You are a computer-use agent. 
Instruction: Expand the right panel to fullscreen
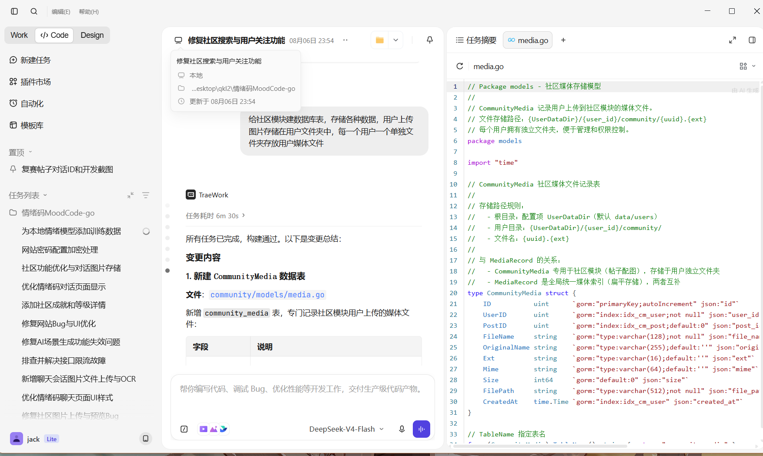click(733, 40)
